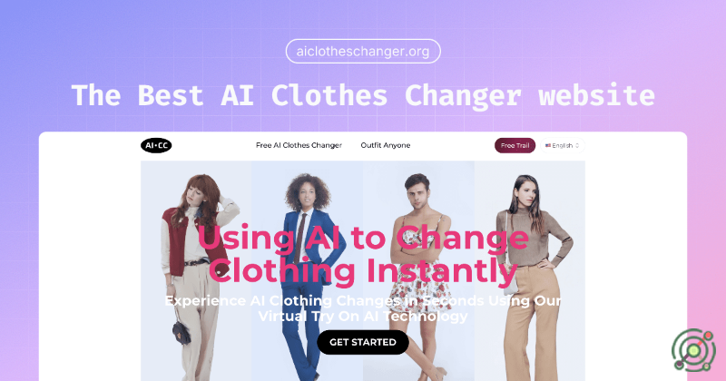This screenshot has height=381, width=726.
Task: Click the "Clothing Instantly" heading line
Action: (x=363, y=270)
